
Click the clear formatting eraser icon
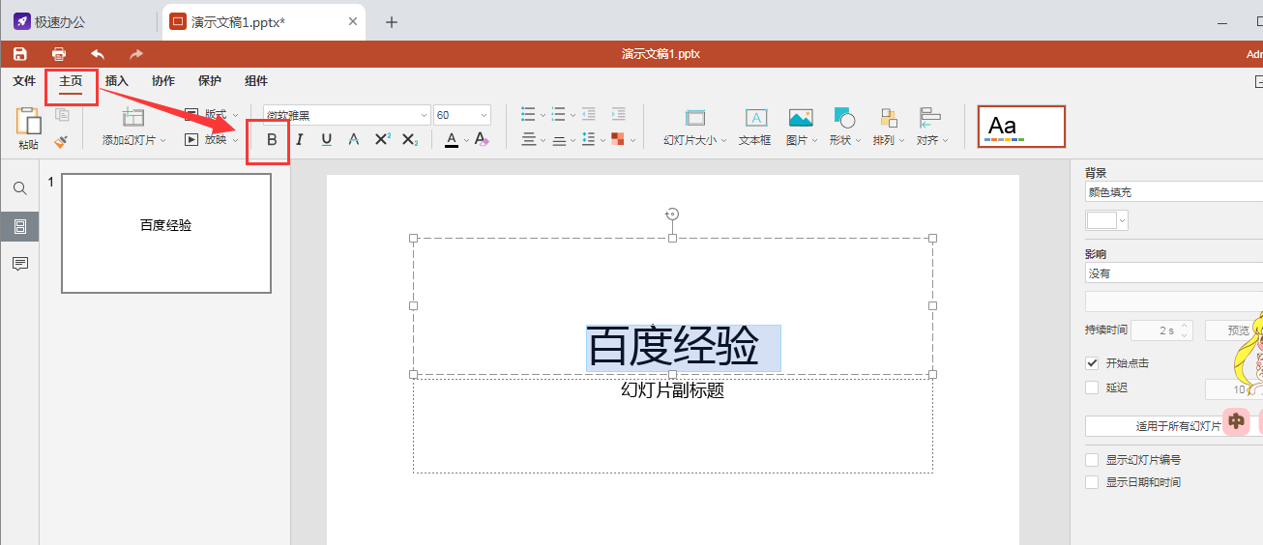point(483,140)
